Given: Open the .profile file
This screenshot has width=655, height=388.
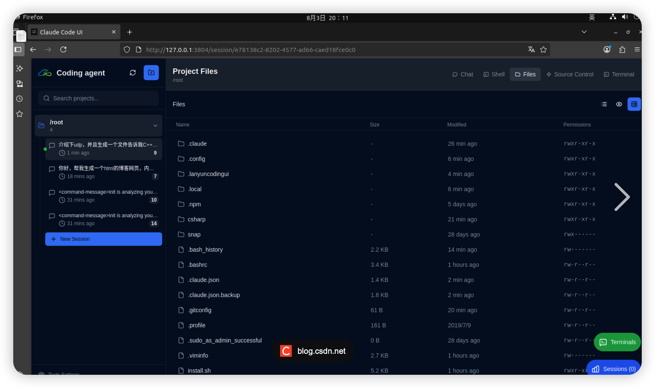Looking at the screenshot, I should coord(196,325).
